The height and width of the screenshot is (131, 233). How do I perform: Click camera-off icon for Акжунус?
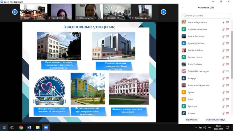click(x=227, y=78)
